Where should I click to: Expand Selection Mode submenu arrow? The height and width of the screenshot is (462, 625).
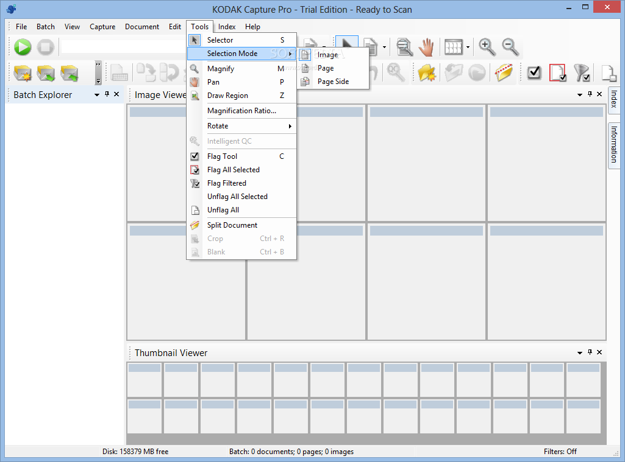(290, 54)
